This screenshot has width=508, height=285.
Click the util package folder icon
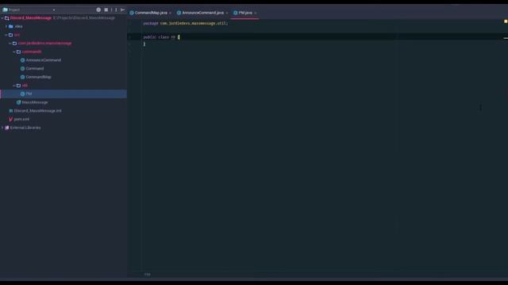(18, 85)
